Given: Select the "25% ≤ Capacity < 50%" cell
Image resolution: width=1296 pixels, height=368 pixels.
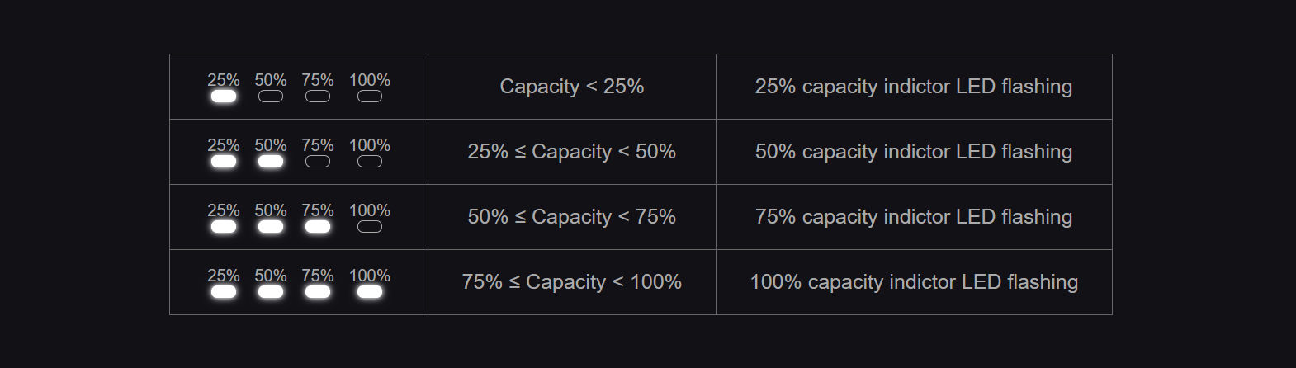Looking at the screenshot, I should (x=572, y=152).
